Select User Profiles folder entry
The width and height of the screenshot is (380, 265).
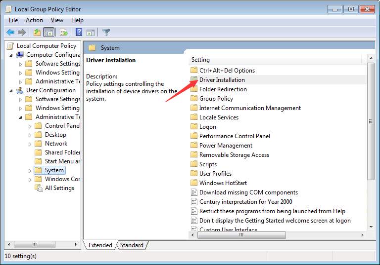(215, 174)
